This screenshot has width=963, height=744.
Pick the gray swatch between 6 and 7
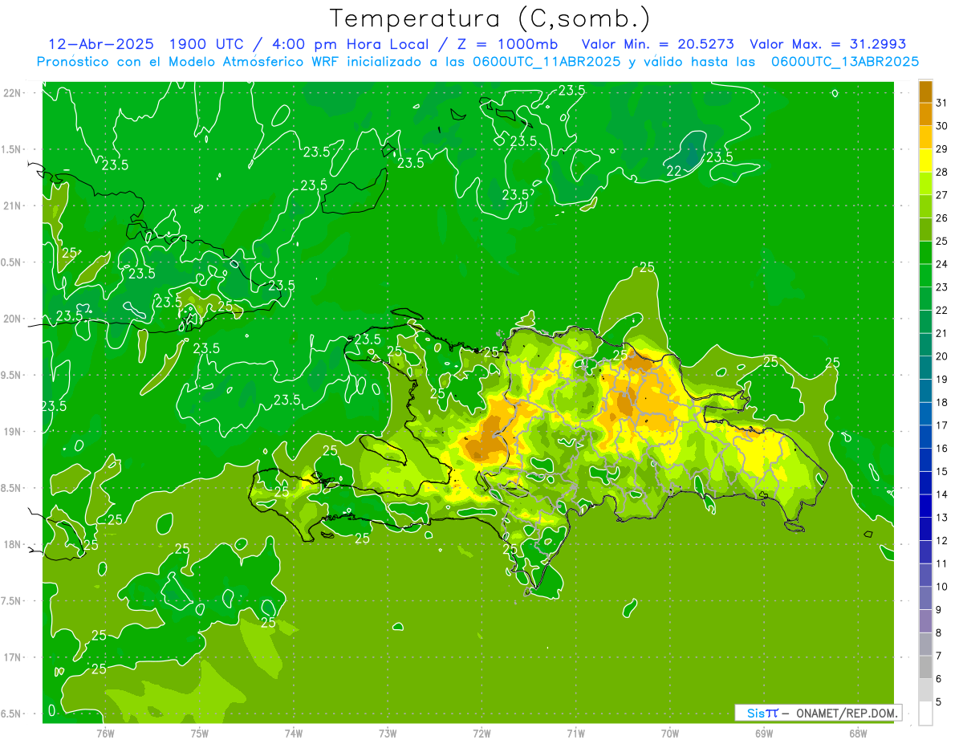coord(925,667)
